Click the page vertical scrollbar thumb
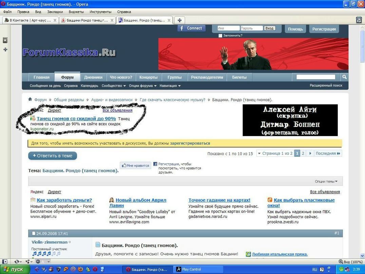365x274 pixels. tap(362, 47)
